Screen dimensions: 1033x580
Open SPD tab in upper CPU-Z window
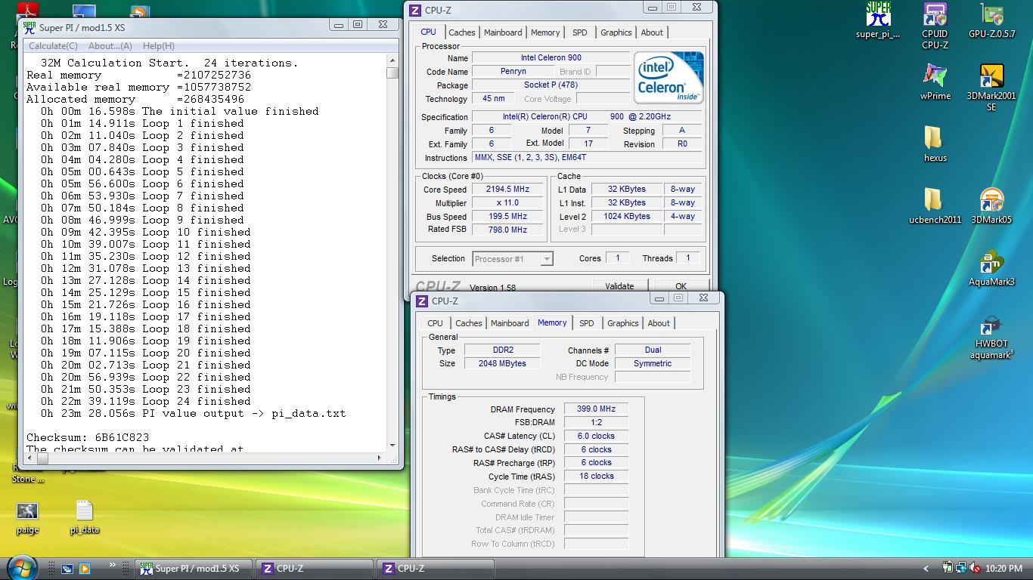[x=579, y=32]
